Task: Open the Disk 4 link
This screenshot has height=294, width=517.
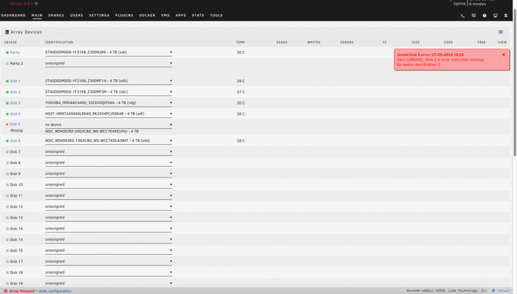Action: [x=15, y=114]
